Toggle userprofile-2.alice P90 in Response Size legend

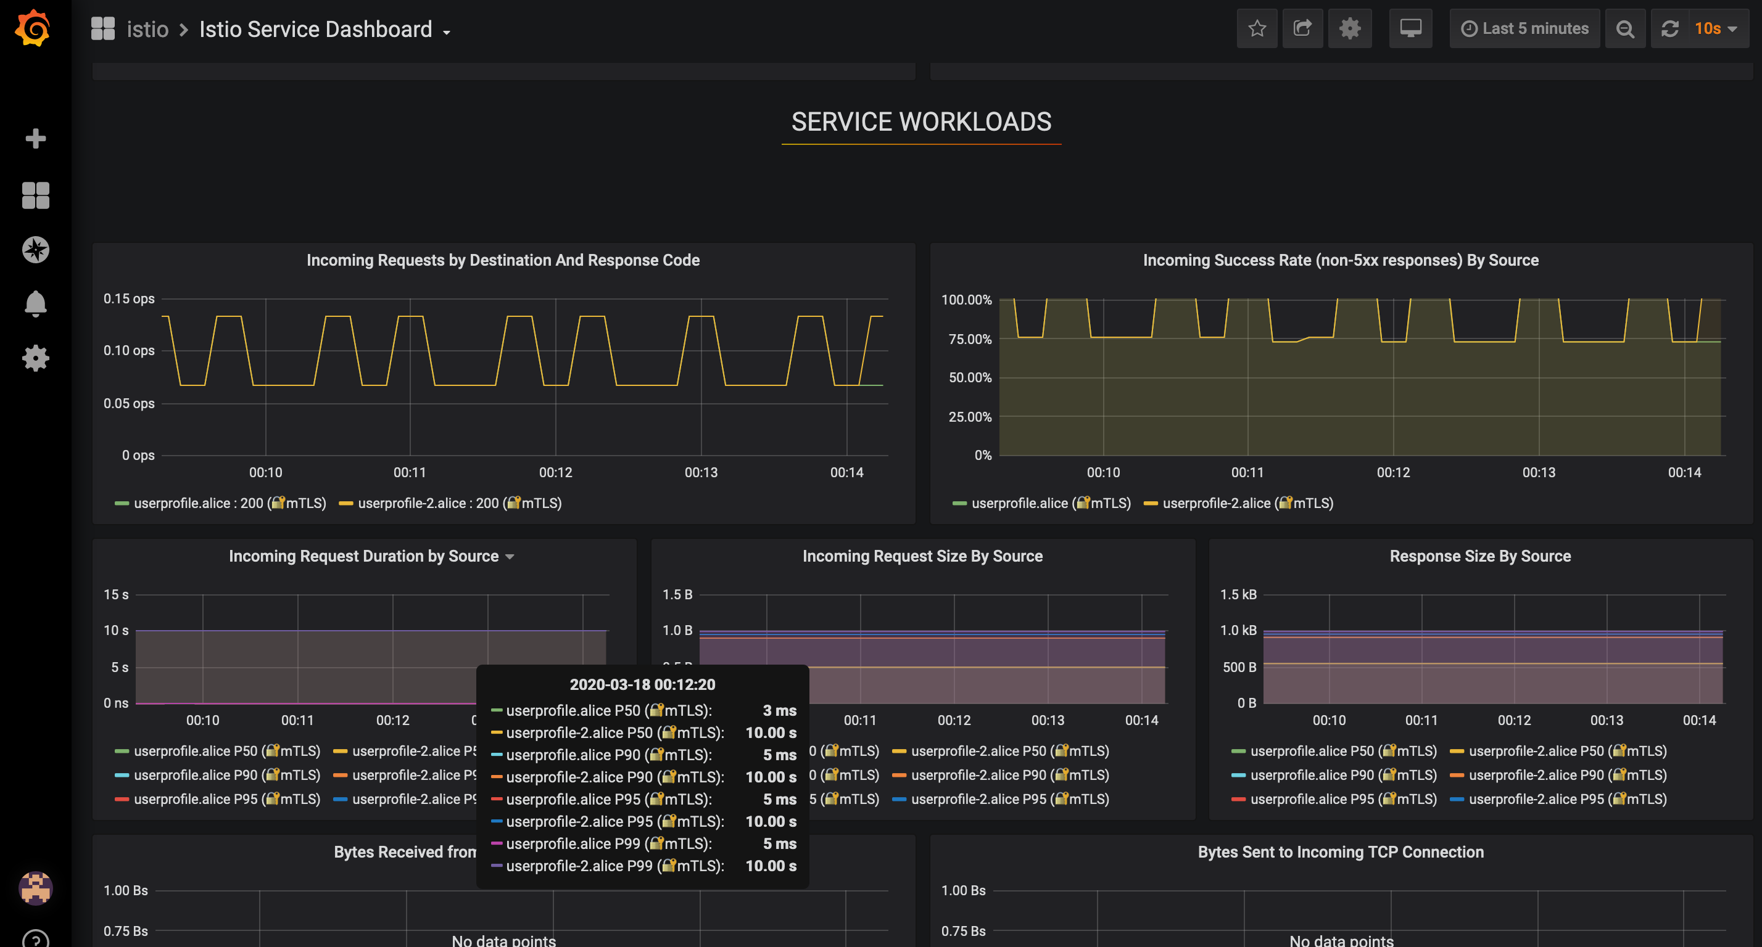click(1568, 775)
